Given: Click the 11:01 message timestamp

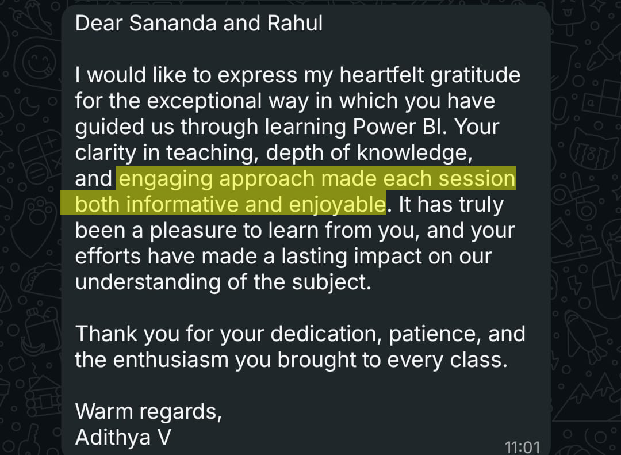Looking at the screenshot, I should (x=522, y=447).
